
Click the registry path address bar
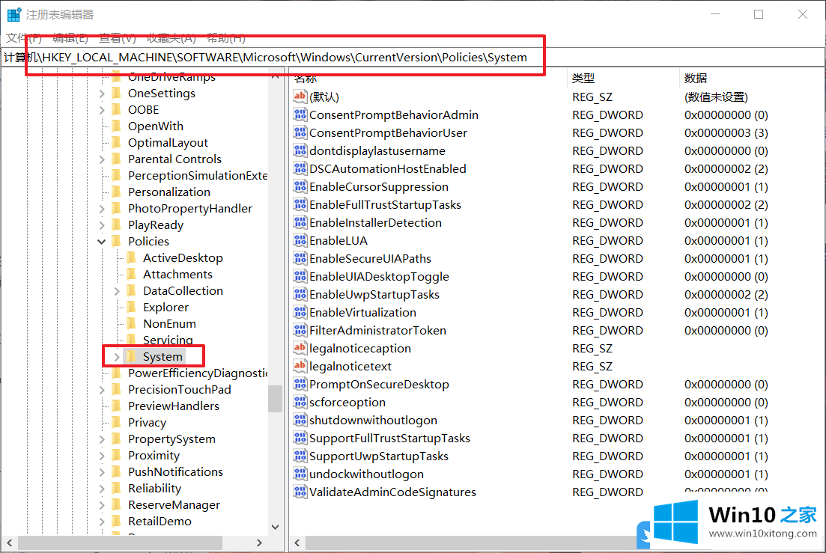point(413,58)
